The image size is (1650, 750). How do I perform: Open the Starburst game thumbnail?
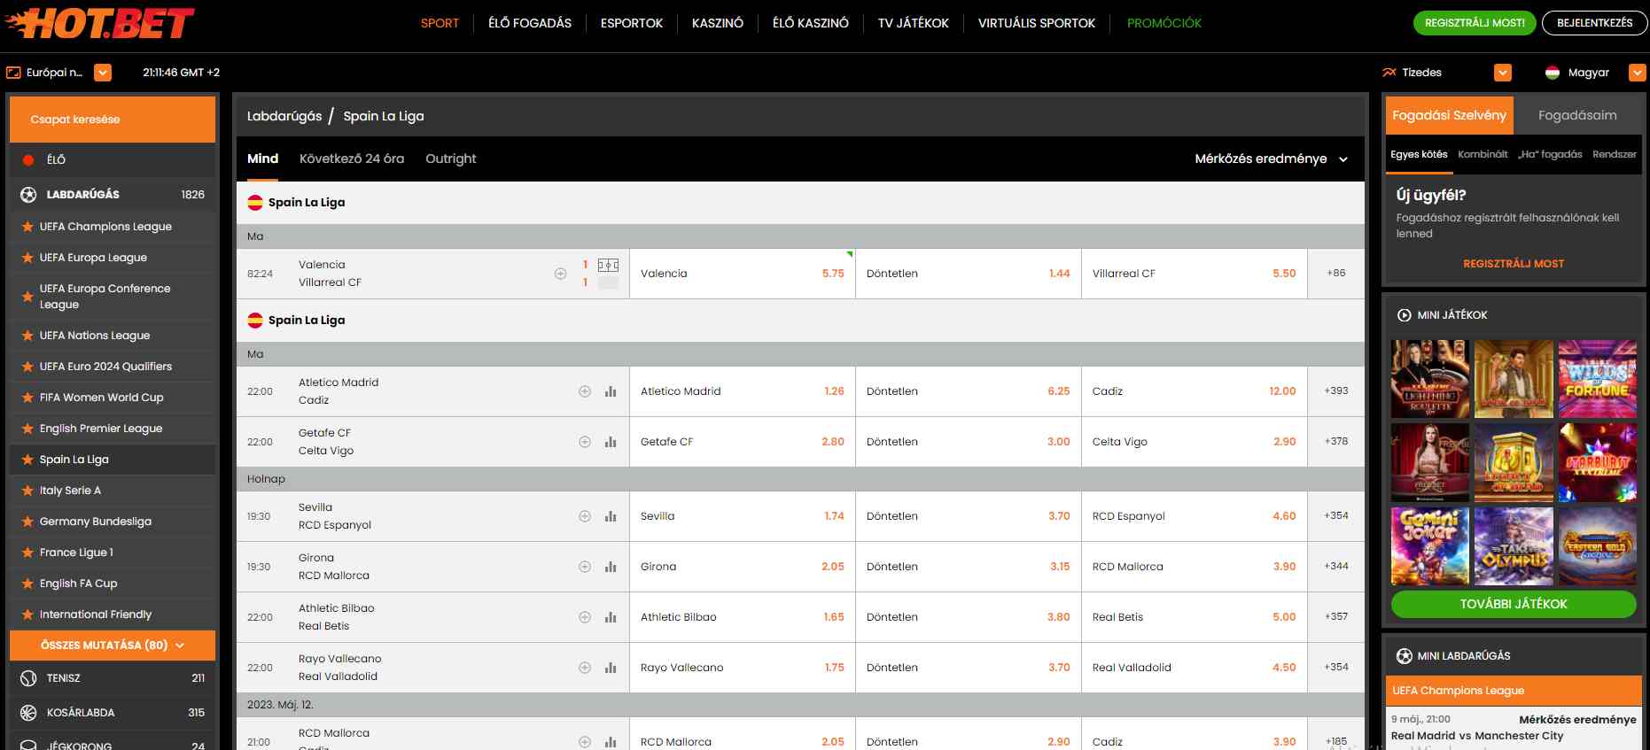click(1598, 463)
